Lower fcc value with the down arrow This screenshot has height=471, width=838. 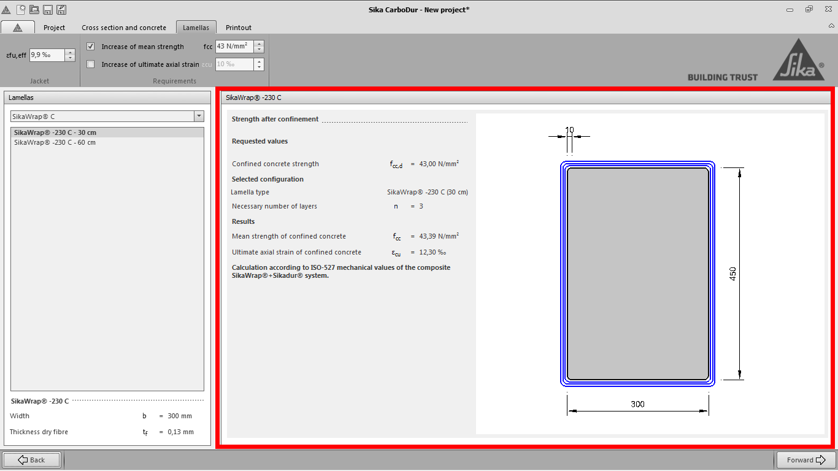pyautogui.click(x=259, y=50)
